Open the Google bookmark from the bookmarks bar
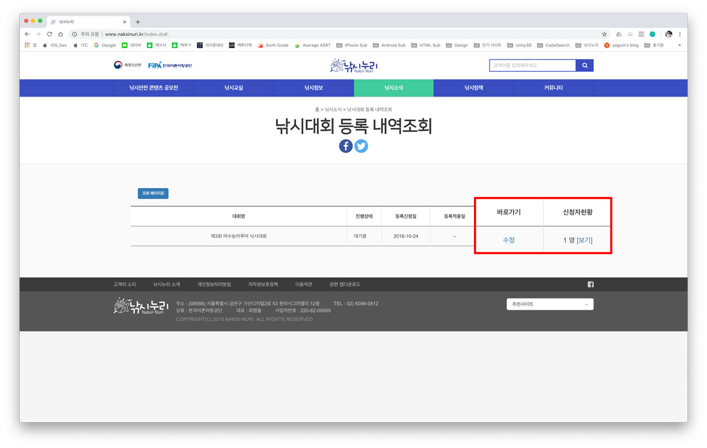 [x=105, y=45]
